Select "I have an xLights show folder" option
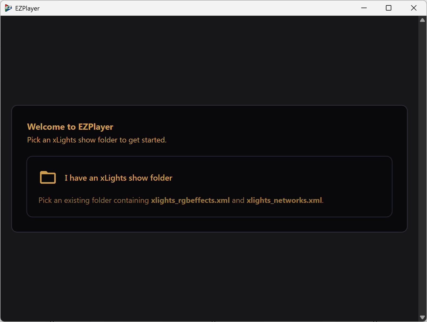The width and height of the screenshot is (427, 322). click(209, 187)
